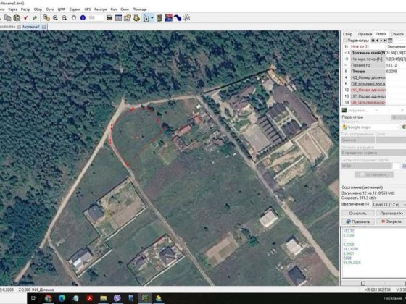Click the scale input field in toolbar
The image size is (406, 304).
tap(96, 18)
